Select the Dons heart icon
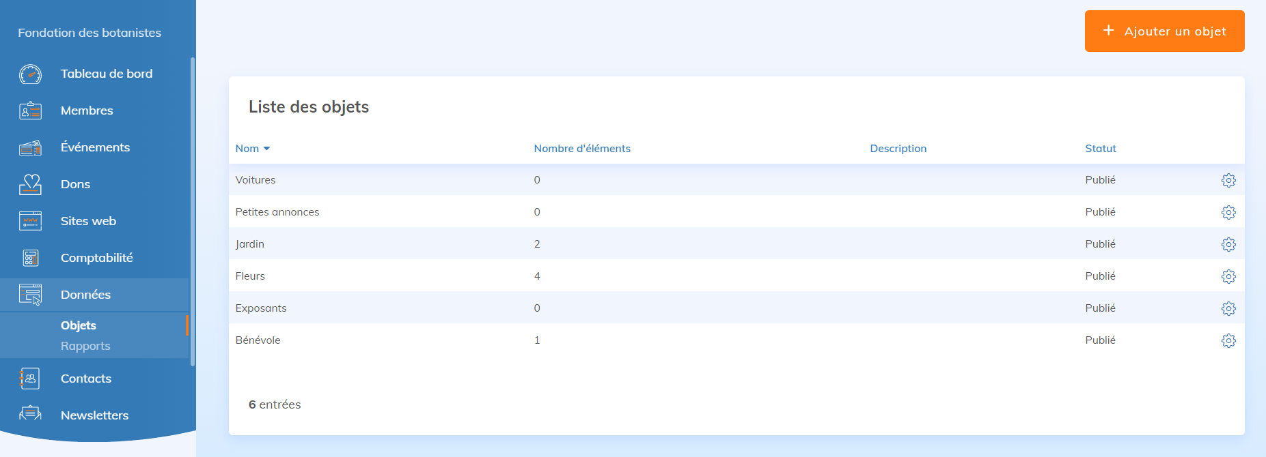 click(x=30, y=184)
